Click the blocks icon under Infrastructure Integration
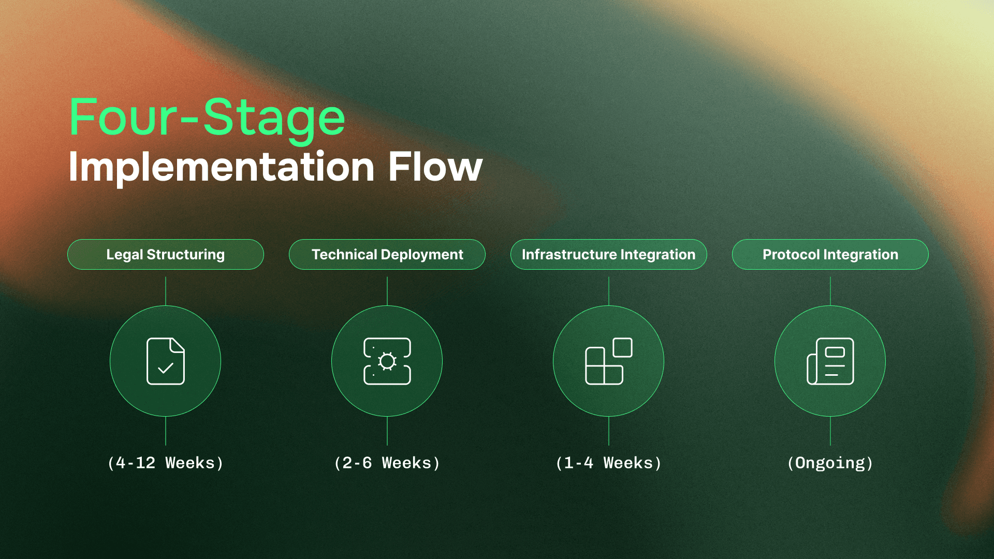Image resolution: width=994 pixels, height=559 pixels. click(x=609, y=361)
